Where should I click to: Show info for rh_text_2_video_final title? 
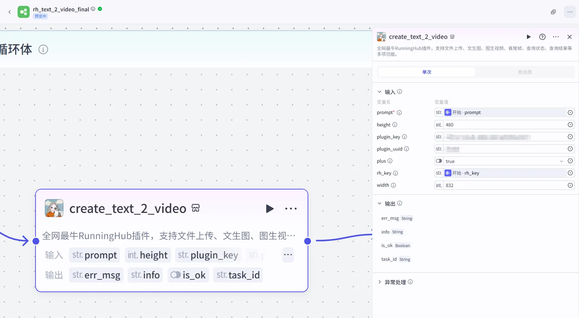pos(93,9)
